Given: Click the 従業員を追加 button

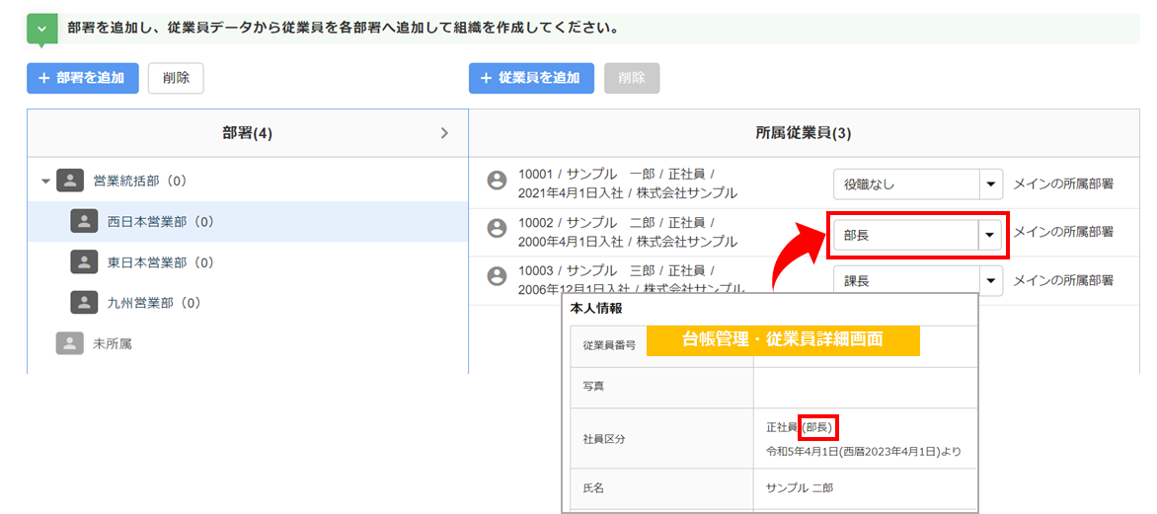Looking at the screenshot, I should tap(531, 78).
